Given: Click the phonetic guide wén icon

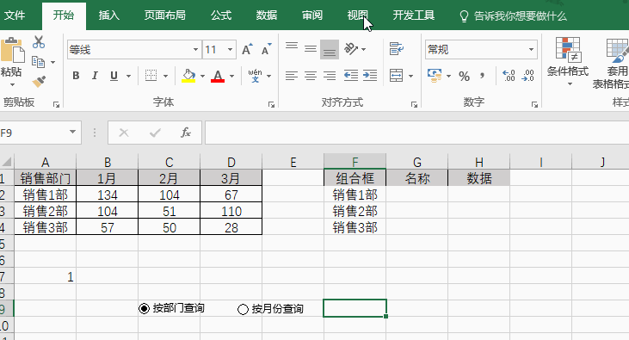Looking at the screenshot, I should (x=256, y=76).
